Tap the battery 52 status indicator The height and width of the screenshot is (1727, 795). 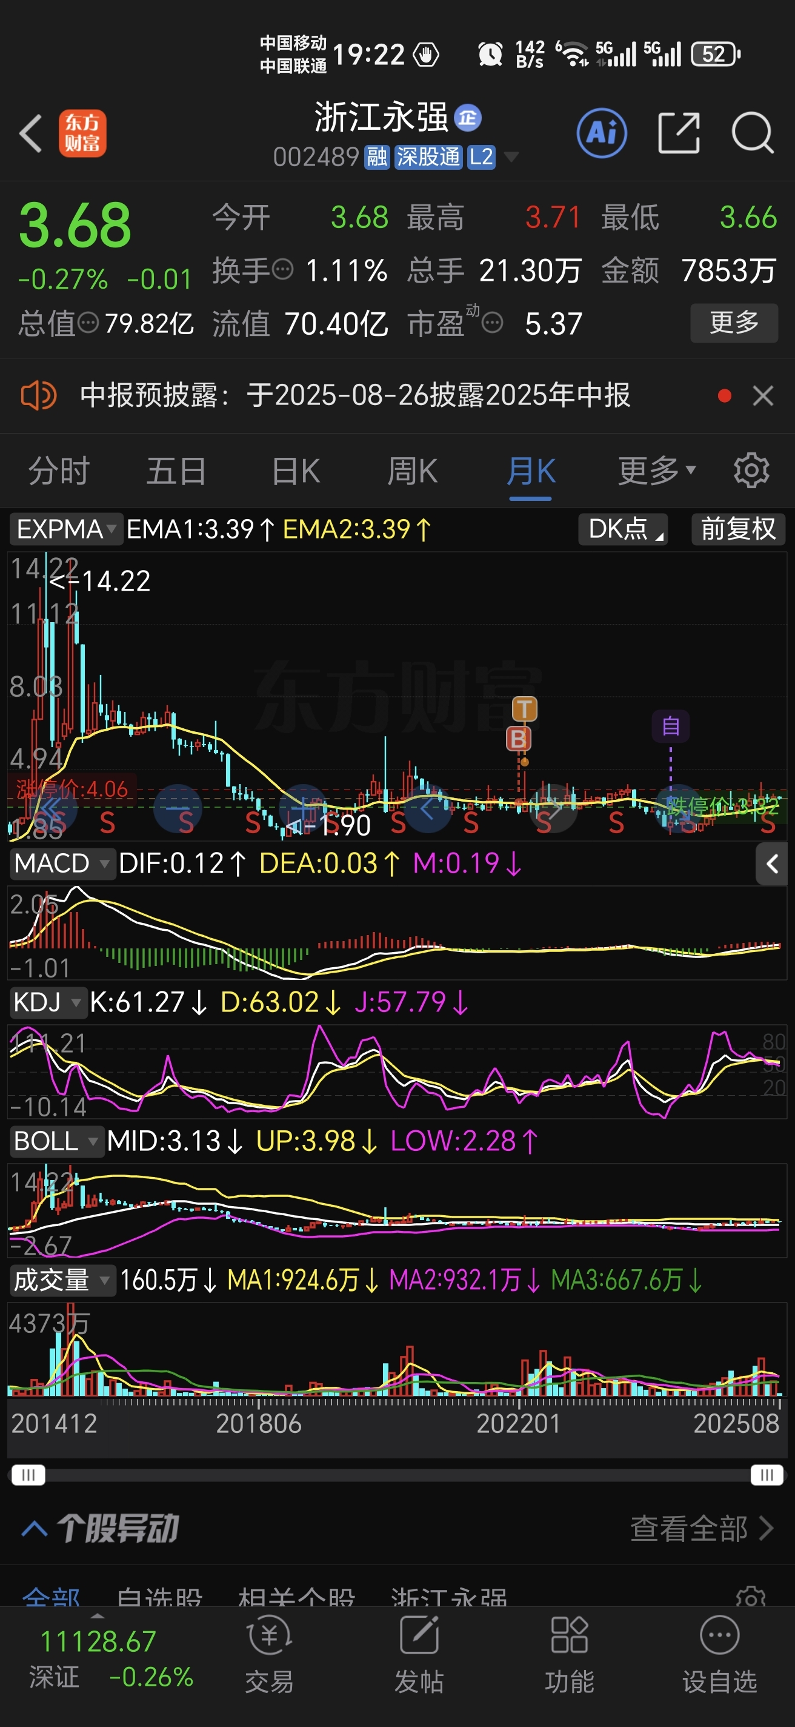[x=715, y=55]
